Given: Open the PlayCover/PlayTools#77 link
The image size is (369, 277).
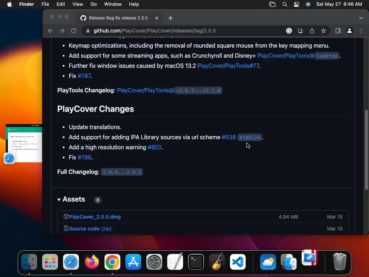Looking at the screenshot, I should click(x=228, y=66).
